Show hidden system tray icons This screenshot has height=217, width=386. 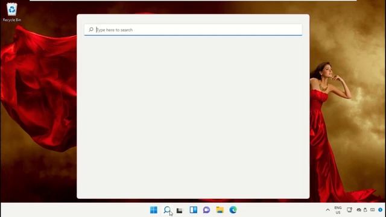pyautogui.click(x=327, y=210)
